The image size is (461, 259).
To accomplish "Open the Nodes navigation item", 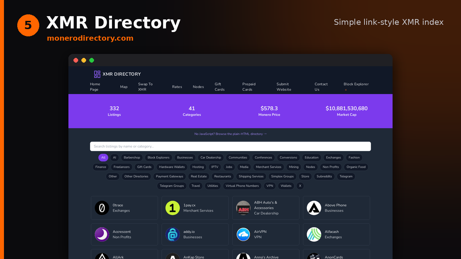I will click(198, 87).
